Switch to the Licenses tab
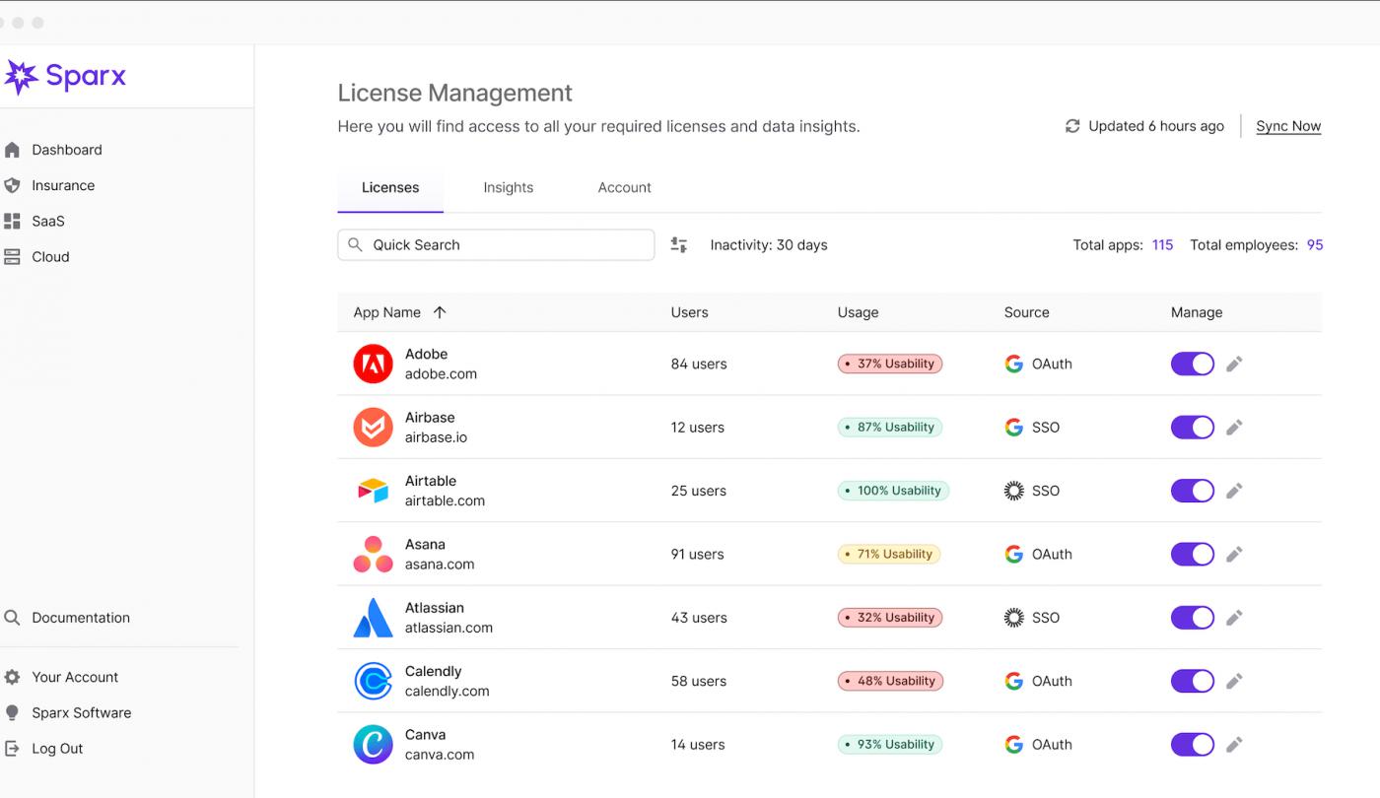Viewport: 1380px width, 798px height. click(390, 187)
